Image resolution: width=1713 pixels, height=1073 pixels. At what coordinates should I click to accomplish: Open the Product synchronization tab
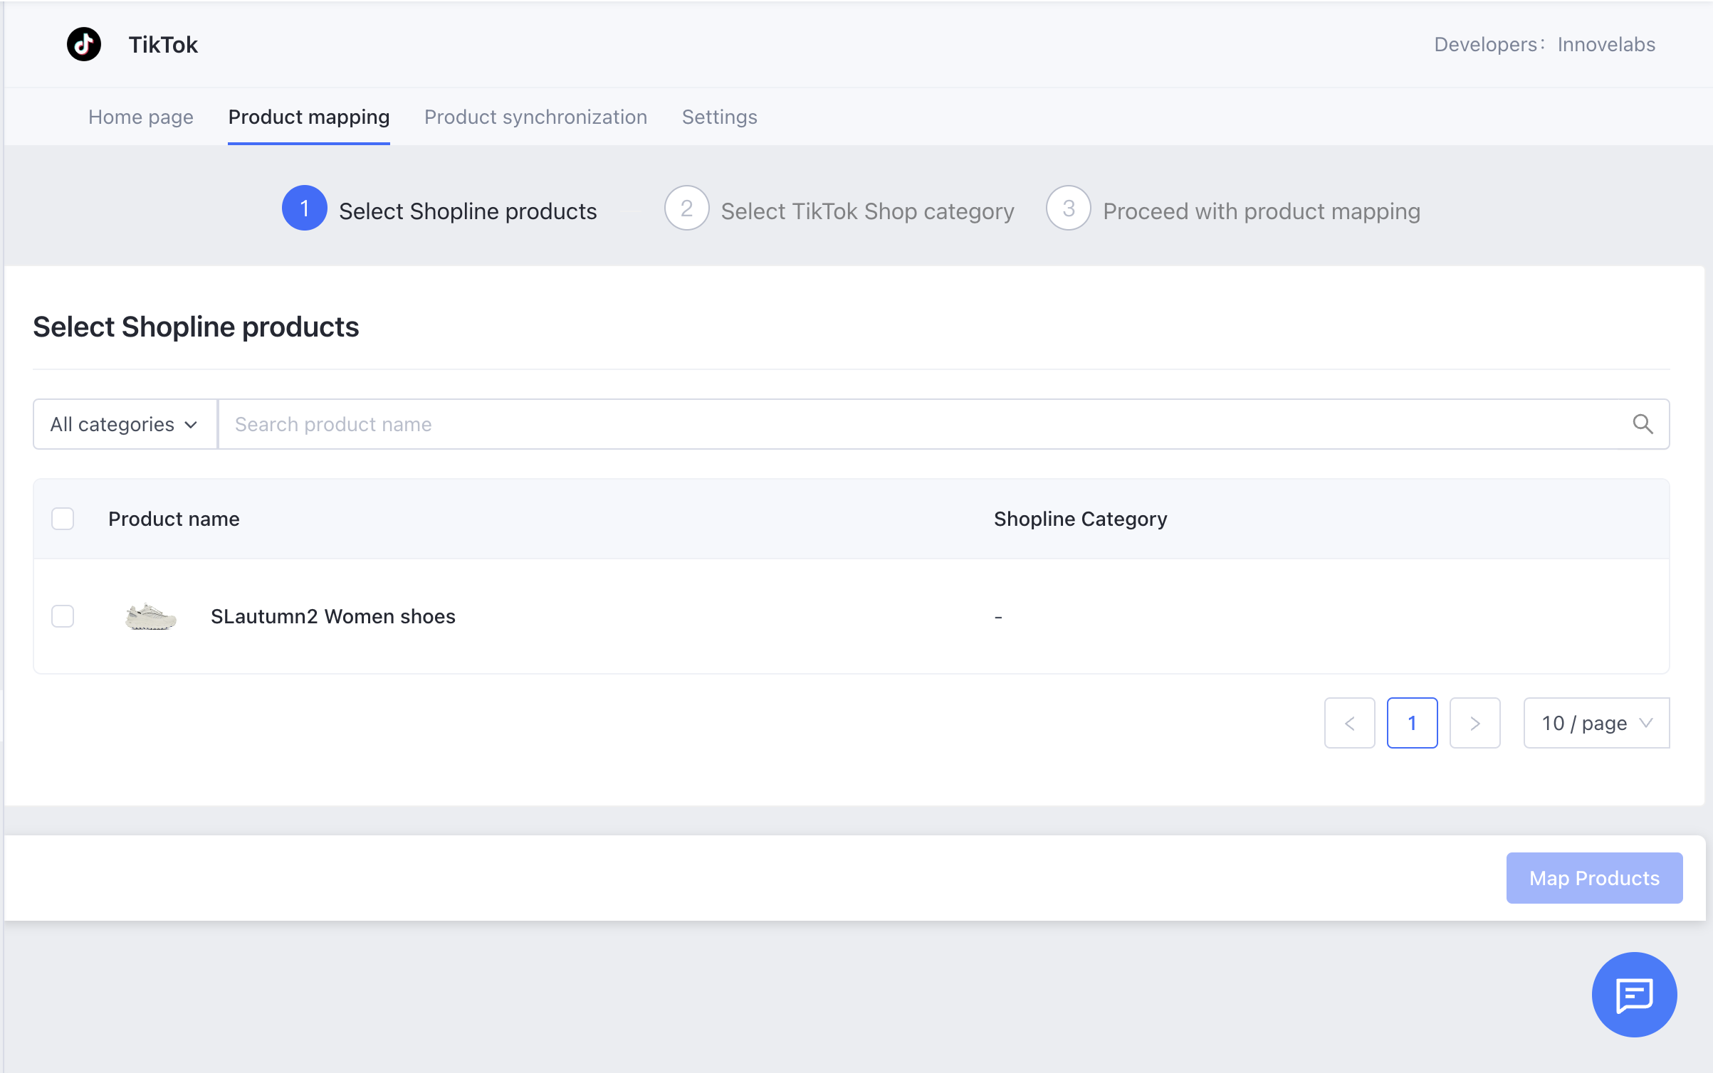tap(535, 117)
